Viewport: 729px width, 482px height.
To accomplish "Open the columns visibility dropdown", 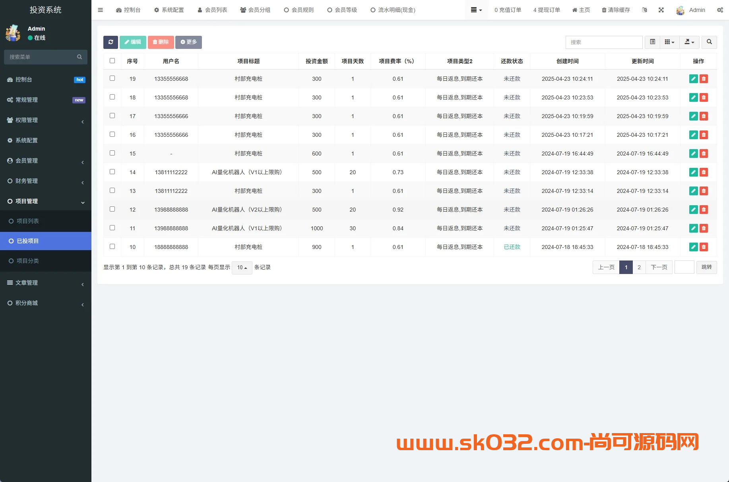I will pos(669,42).
